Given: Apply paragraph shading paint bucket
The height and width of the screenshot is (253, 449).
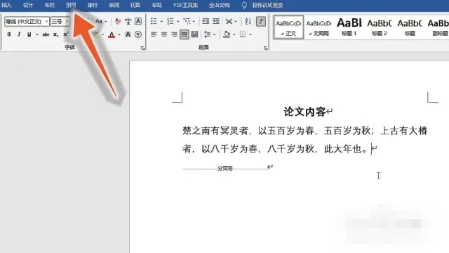Looking at the screenshot, I should pos(227,34).
